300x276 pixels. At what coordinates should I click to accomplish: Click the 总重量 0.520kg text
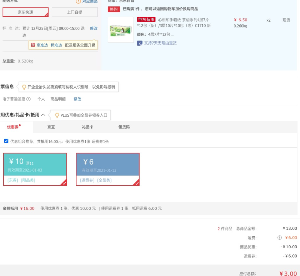[18, 61]
